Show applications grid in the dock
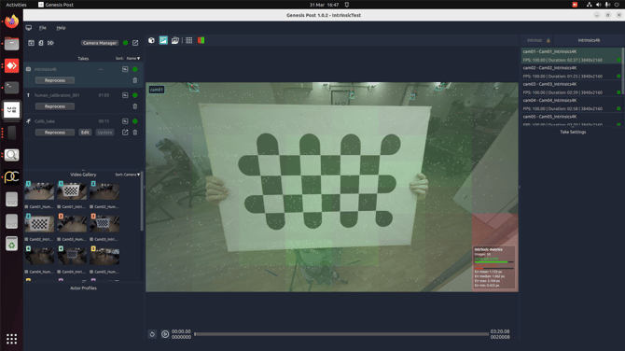Image resolution: width=625 pixels, height=351 pixels. coord(11,339)
